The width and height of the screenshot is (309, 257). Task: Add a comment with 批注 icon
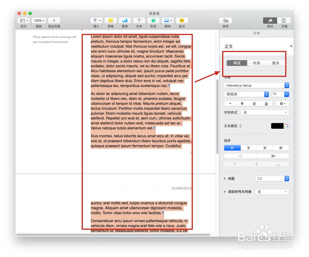click(182, 20)
